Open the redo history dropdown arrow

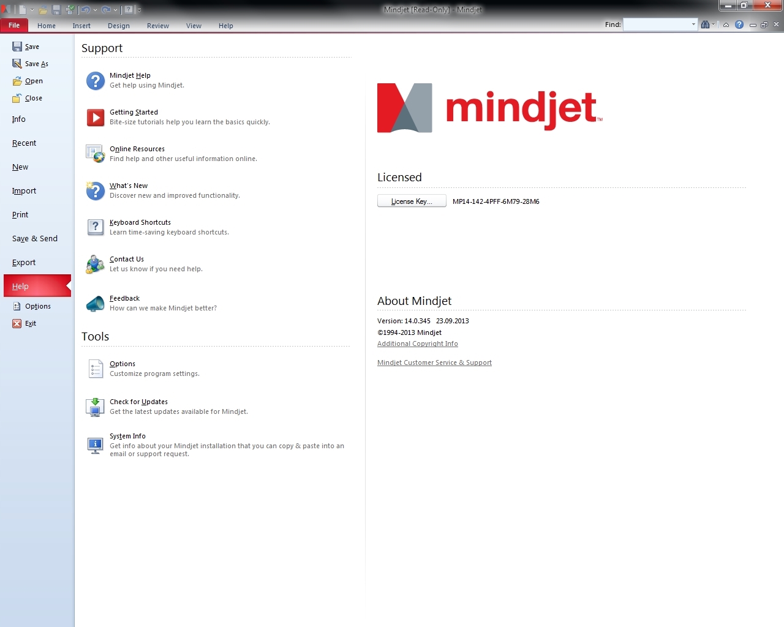(x=115, y=10)
